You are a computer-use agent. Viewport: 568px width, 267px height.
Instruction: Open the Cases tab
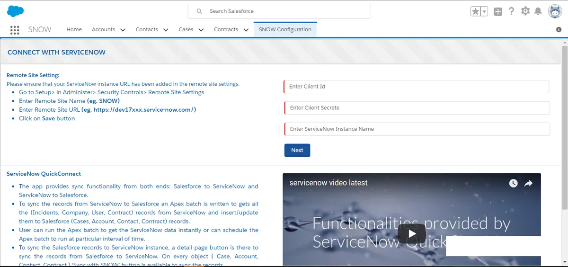tap(186, 29)
